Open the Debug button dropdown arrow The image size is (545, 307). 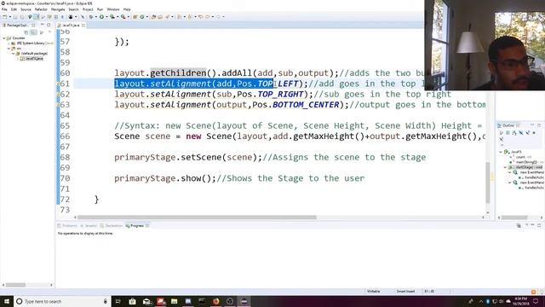click(96, 17)
